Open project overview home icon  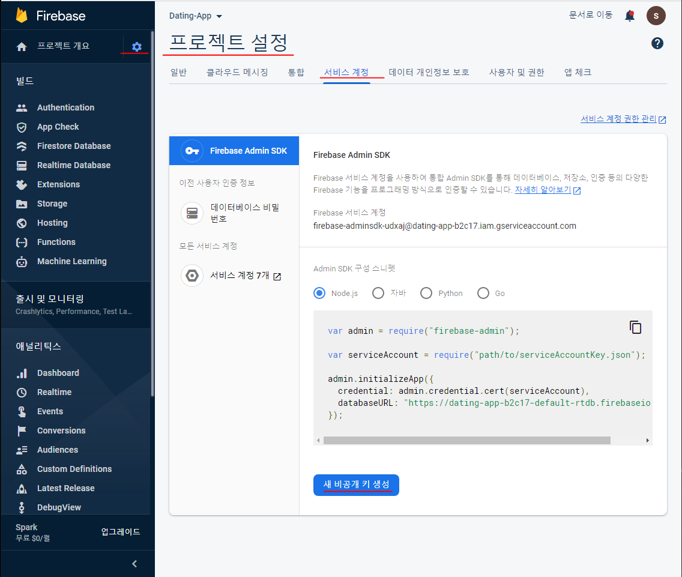click(22, 47)
